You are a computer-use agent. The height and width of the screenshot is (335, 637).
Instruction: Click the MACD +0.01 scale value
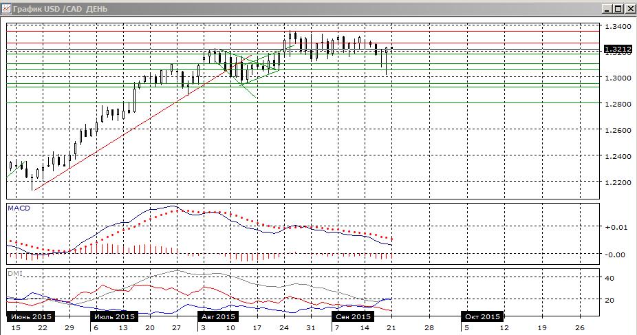tap(616, 227)
